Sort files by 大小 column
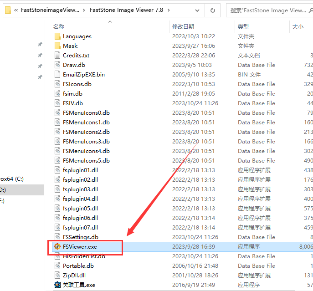 298,26
